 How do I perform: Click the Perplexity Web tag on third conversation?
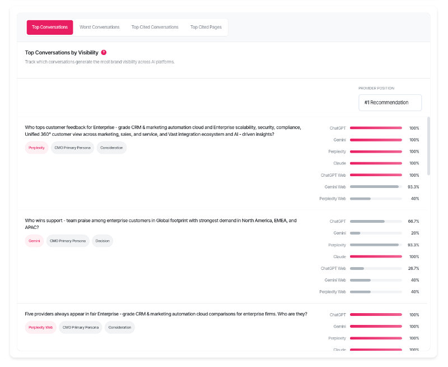tap(40, 328)
